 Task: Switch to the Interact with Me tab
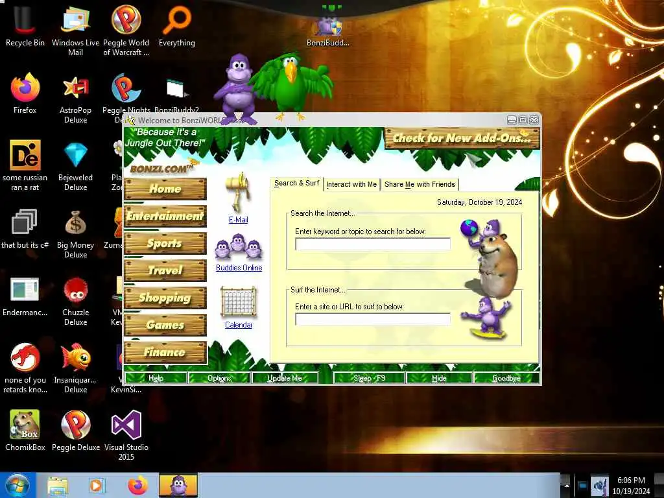[351, 184]
